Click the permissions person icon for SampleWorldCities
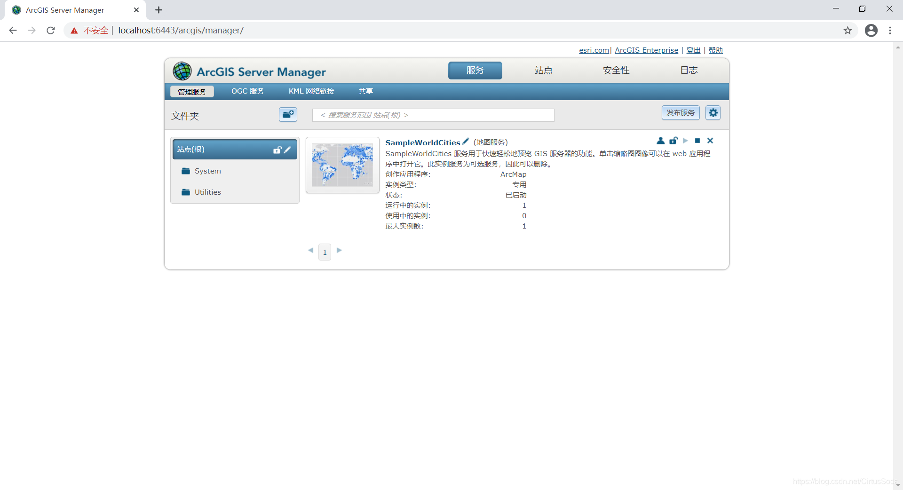903x490 pixels. 660,141
